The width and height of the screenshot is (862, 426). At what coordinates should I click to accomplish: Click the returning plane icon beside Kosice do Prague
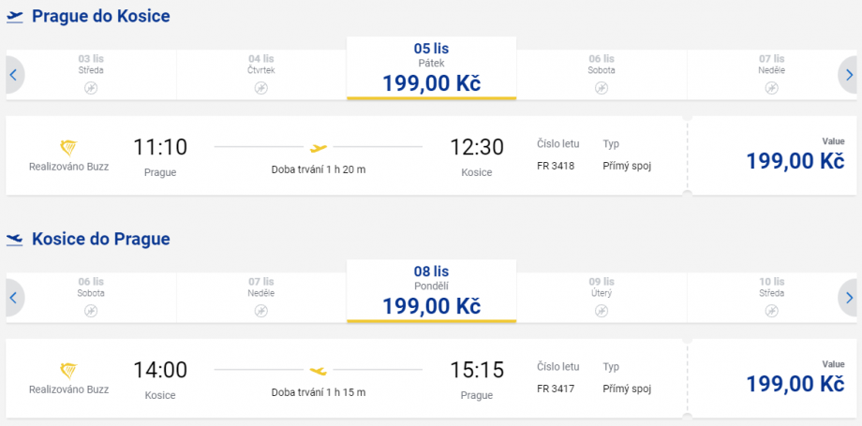[14, 240]
